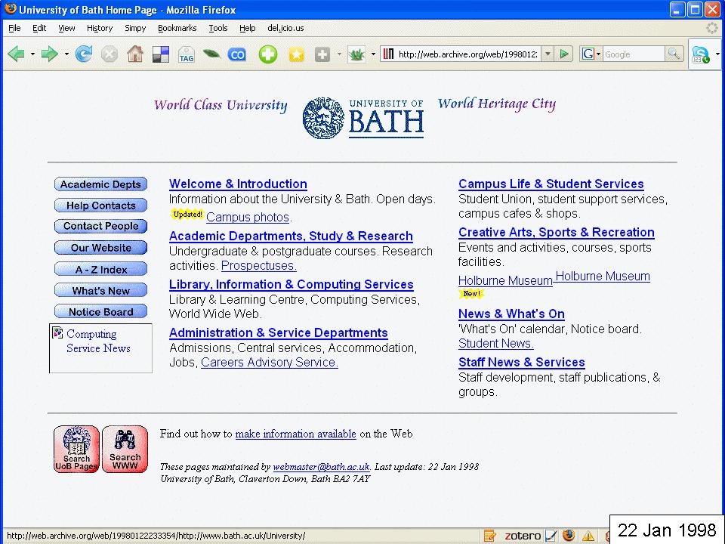Image resolution: width=725 pixels, height=544 pixels.
Task: Open the Simpy menu
Action: 135,28
